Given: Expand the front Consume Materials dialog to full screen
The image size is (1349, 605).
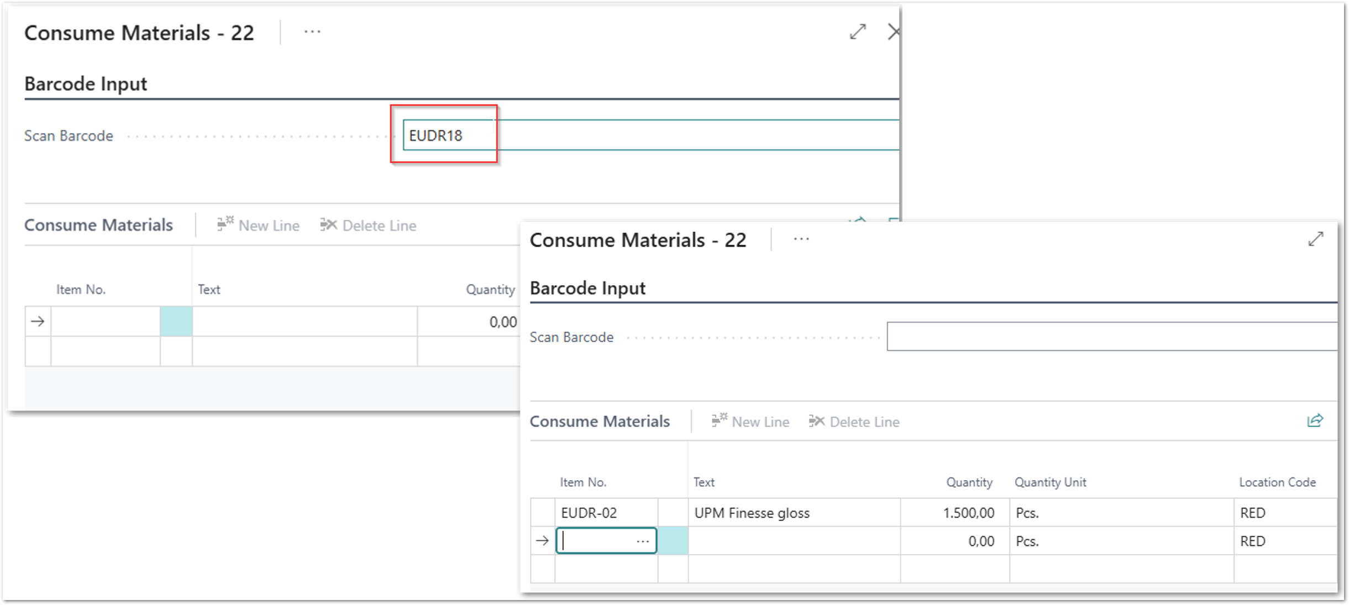Looking at the screenshot, I should pyautogui.click(x=1315, y=239).
